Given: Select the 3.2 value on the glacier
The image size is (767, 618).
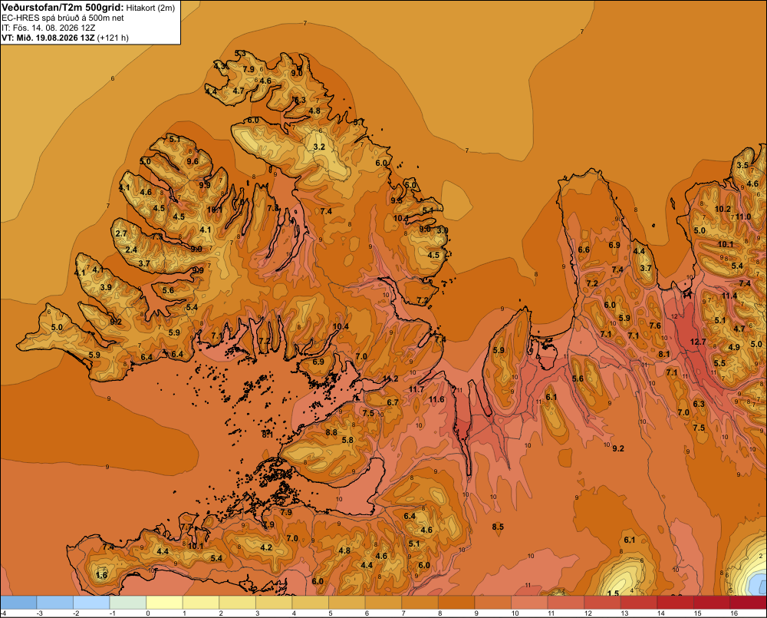Looking at the screenshot, I should [319, 147].
